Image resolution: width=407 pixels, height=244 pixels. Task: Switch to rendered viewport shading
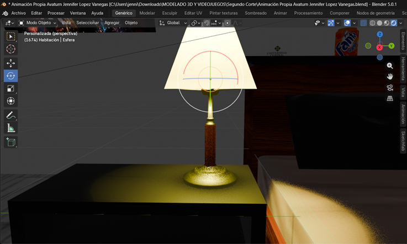[394, 23]
